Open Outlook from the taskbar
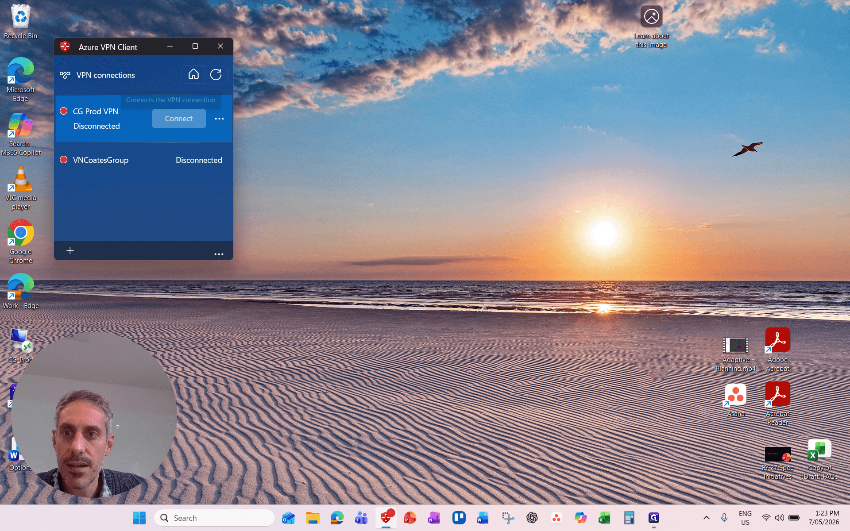850x531 pixels. click(x=289, y=518)
